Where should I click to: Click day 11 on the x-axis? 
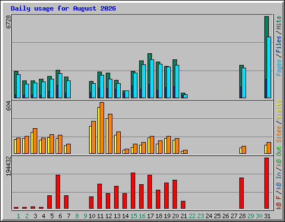coord(100,216)
